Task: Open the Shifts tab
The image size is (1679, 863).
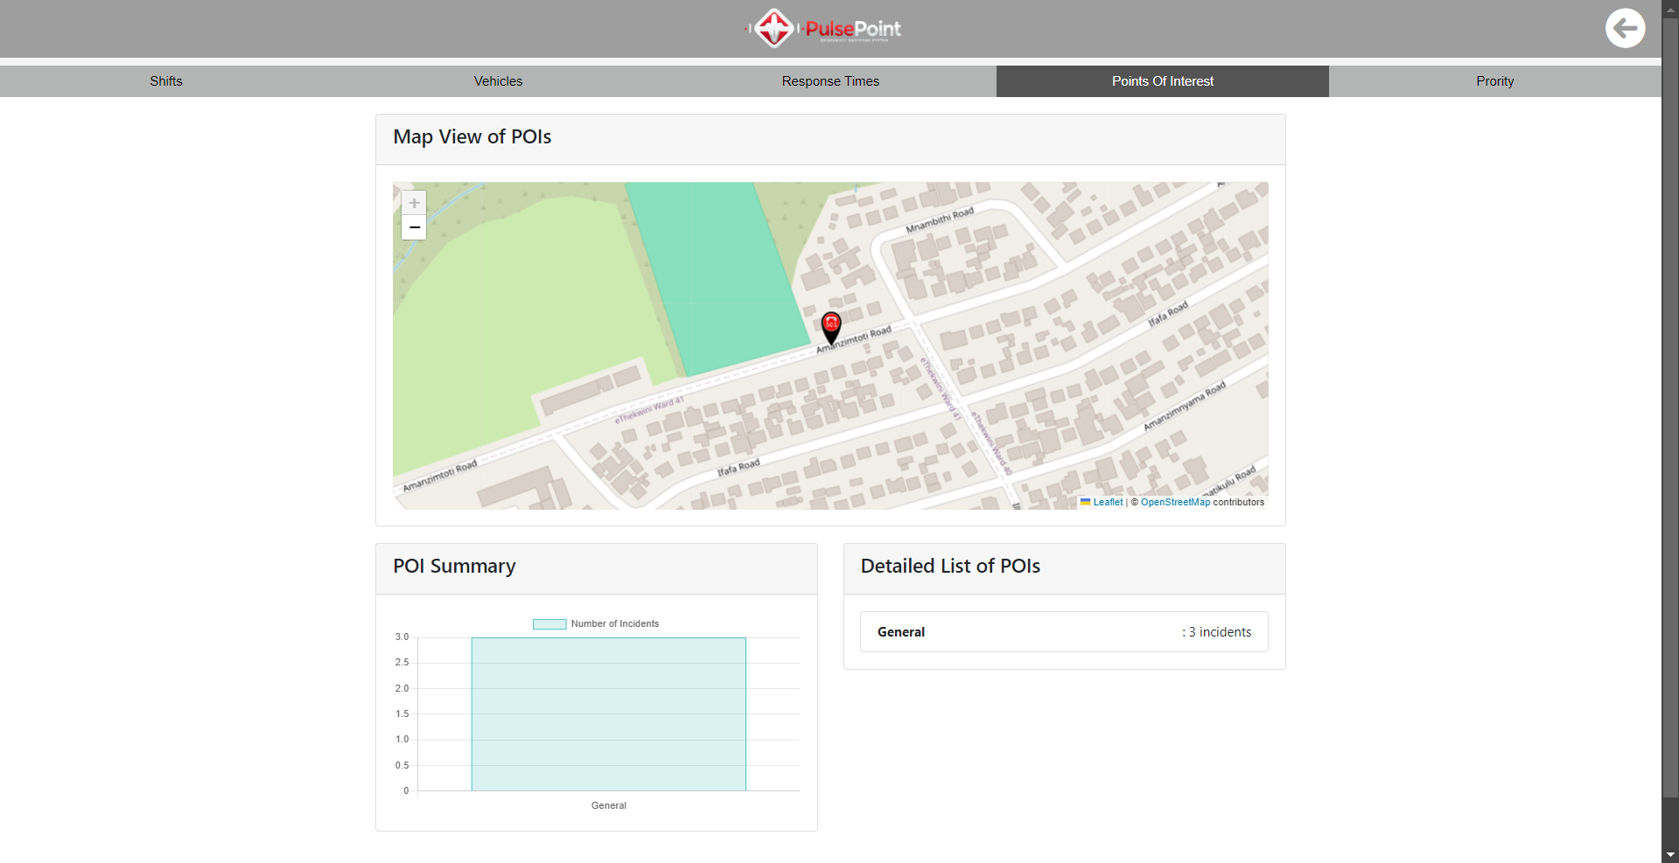Action: tap(166, 81)
